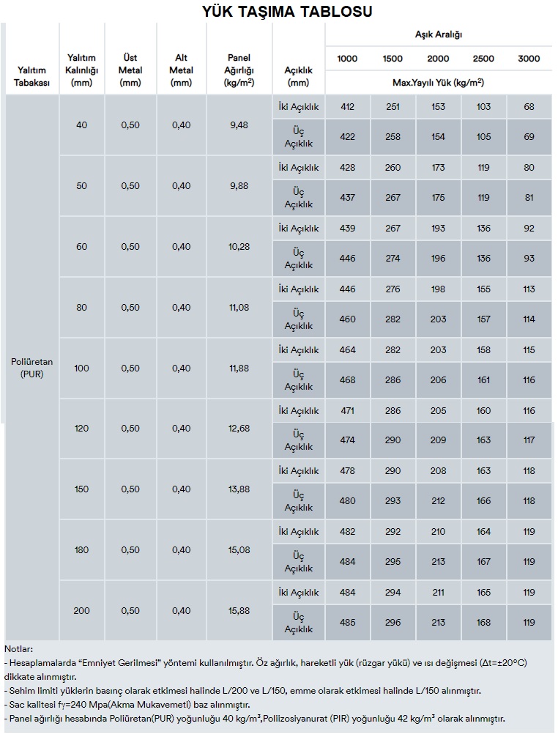Click the 296 load value cell
558x737 pixels.
(x=393, y=623)
